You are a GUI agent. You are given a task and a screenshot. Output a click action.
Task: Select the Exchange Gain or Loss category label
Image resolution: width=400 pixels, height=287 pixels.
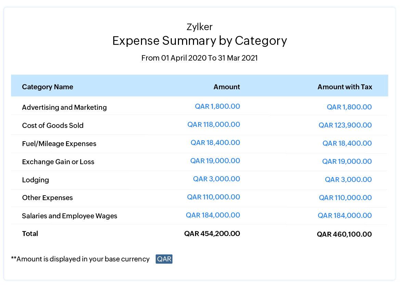pos(58,162)
